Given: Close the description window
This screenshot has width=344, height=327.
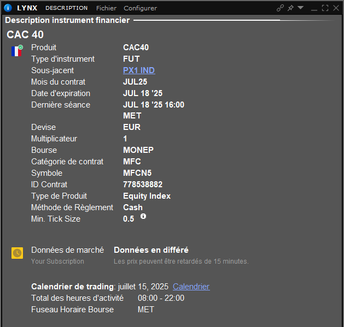Looking at the screenshot, I should tap(336, 8).
